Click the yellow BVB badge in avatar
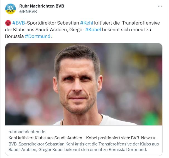This screenshot has width=169, height=158. [11, 11]
